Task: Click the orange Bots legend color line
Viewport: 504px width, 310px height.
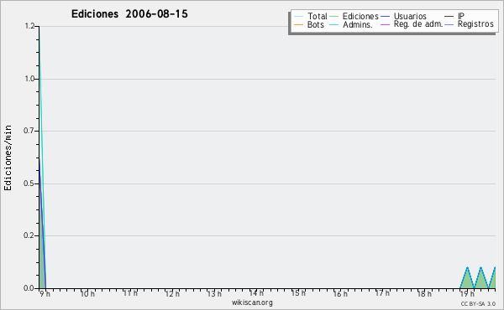Action: (x=298, y=24)
